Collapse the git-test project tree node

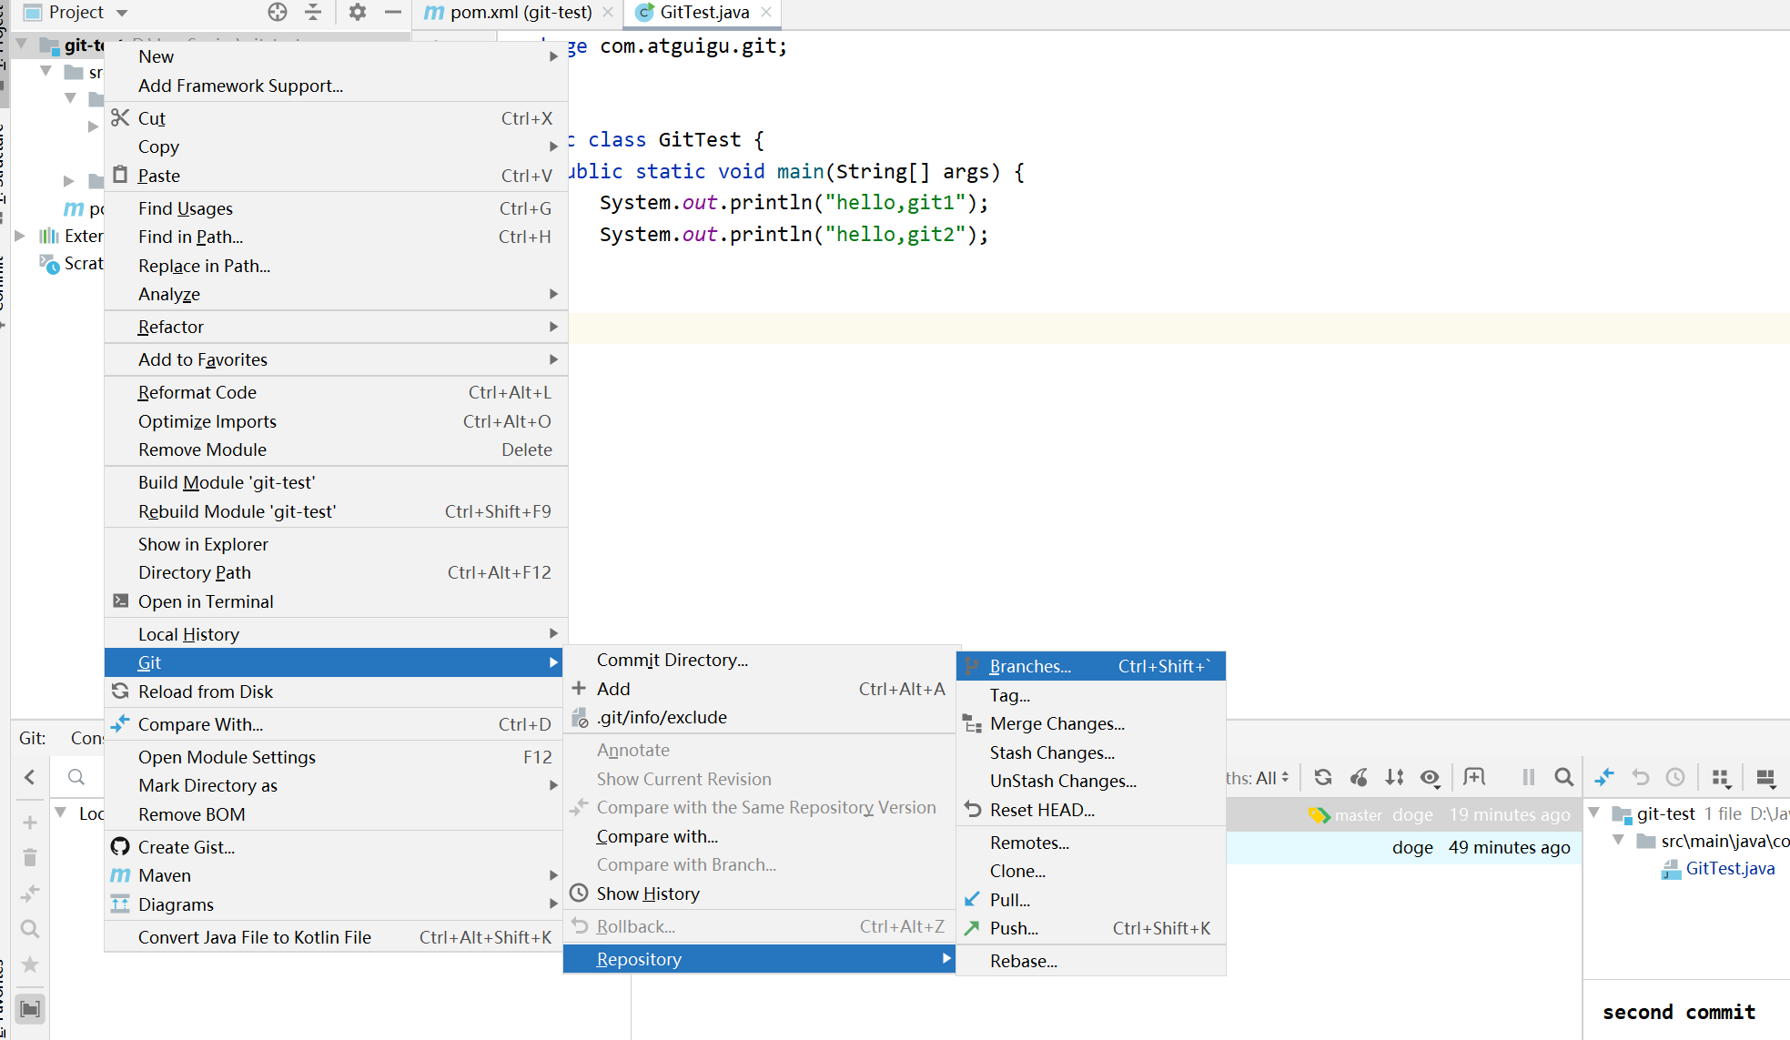pos(23,45)
